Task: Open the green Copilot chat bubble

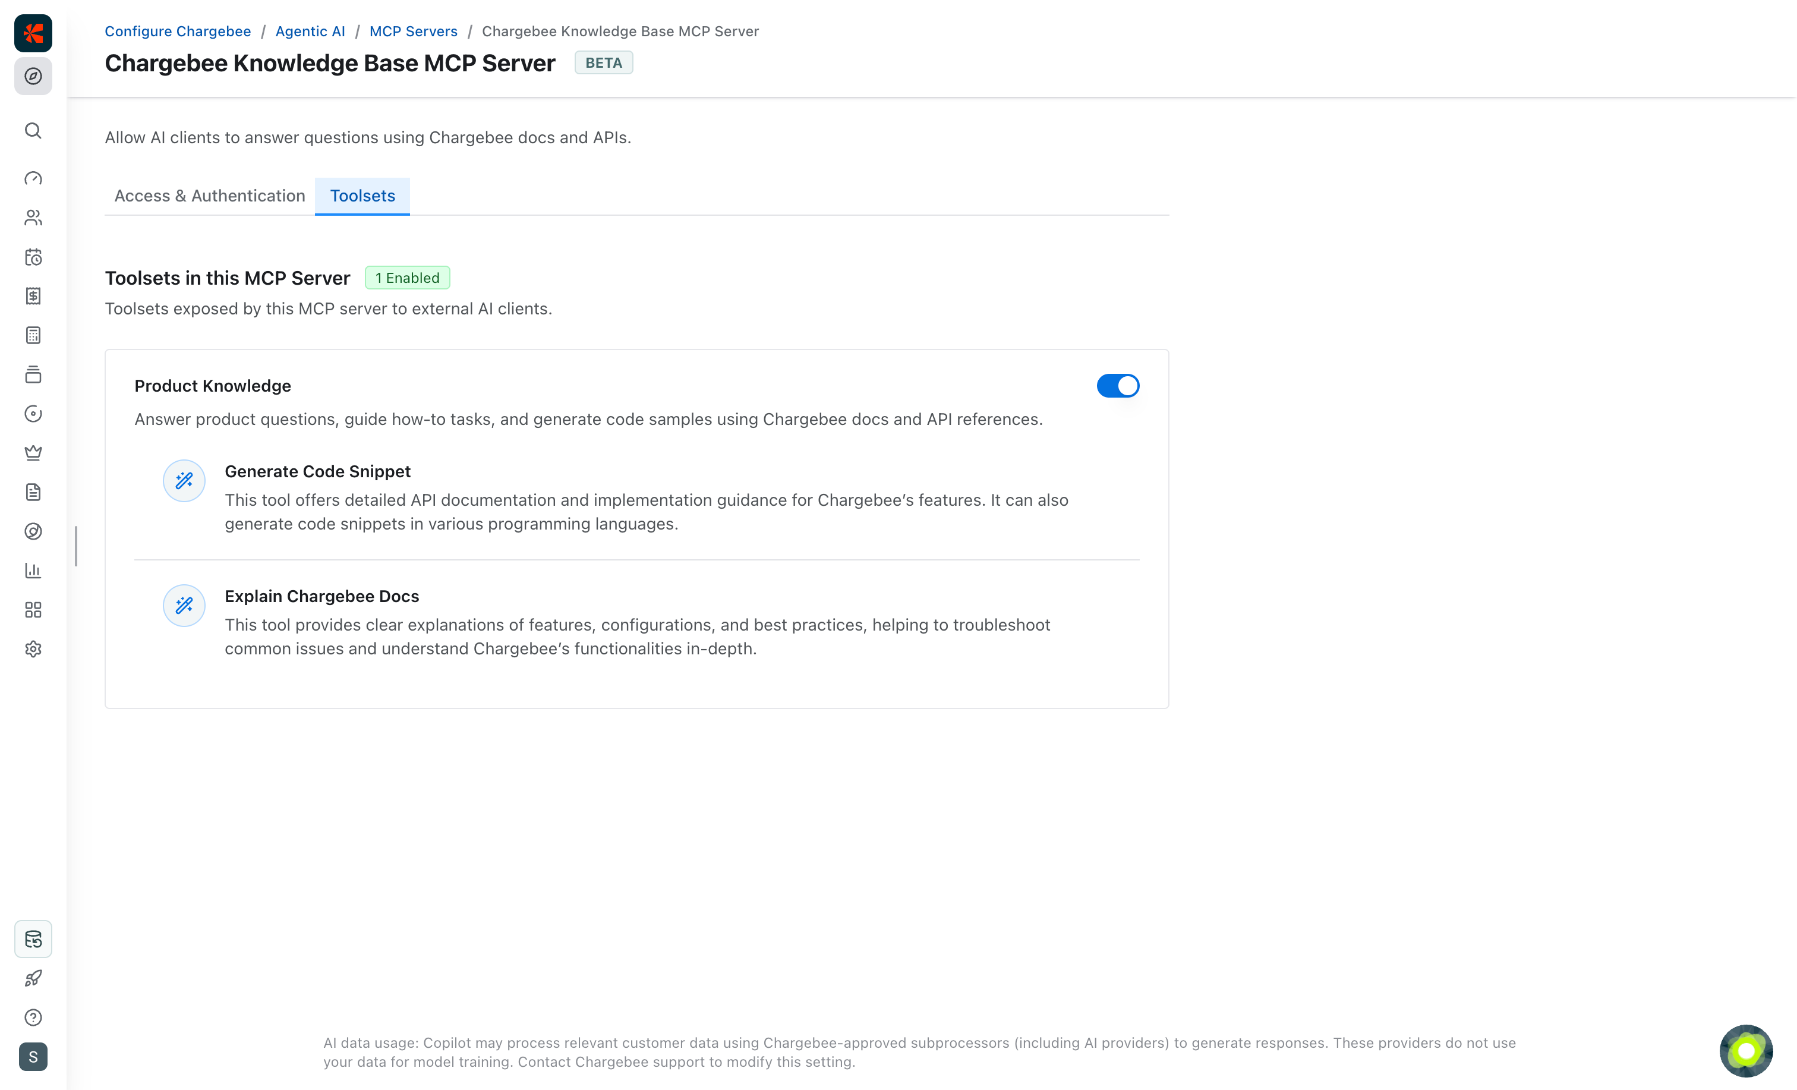Action: [1746, 1051]
